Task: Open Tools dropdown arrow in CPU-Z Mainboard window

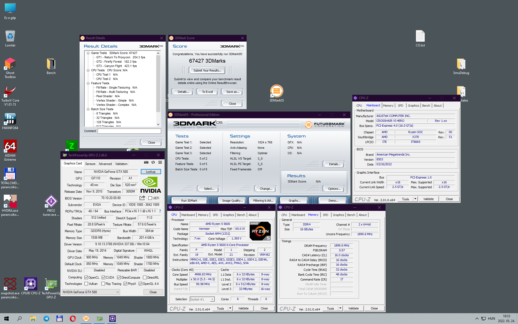Action: tap(415, 199)
